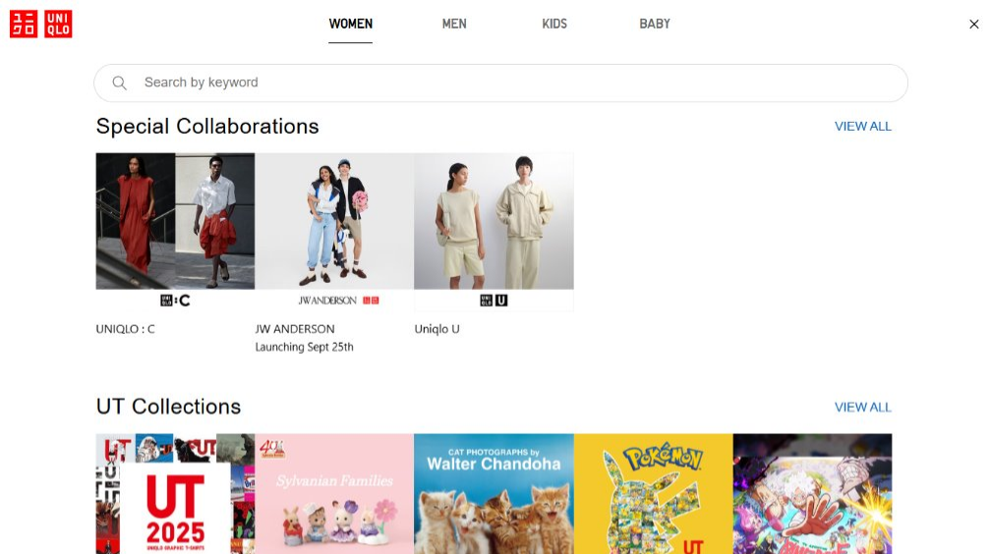
Task: Click the UNIQLO logo in the header
Action: click(40, 25)
